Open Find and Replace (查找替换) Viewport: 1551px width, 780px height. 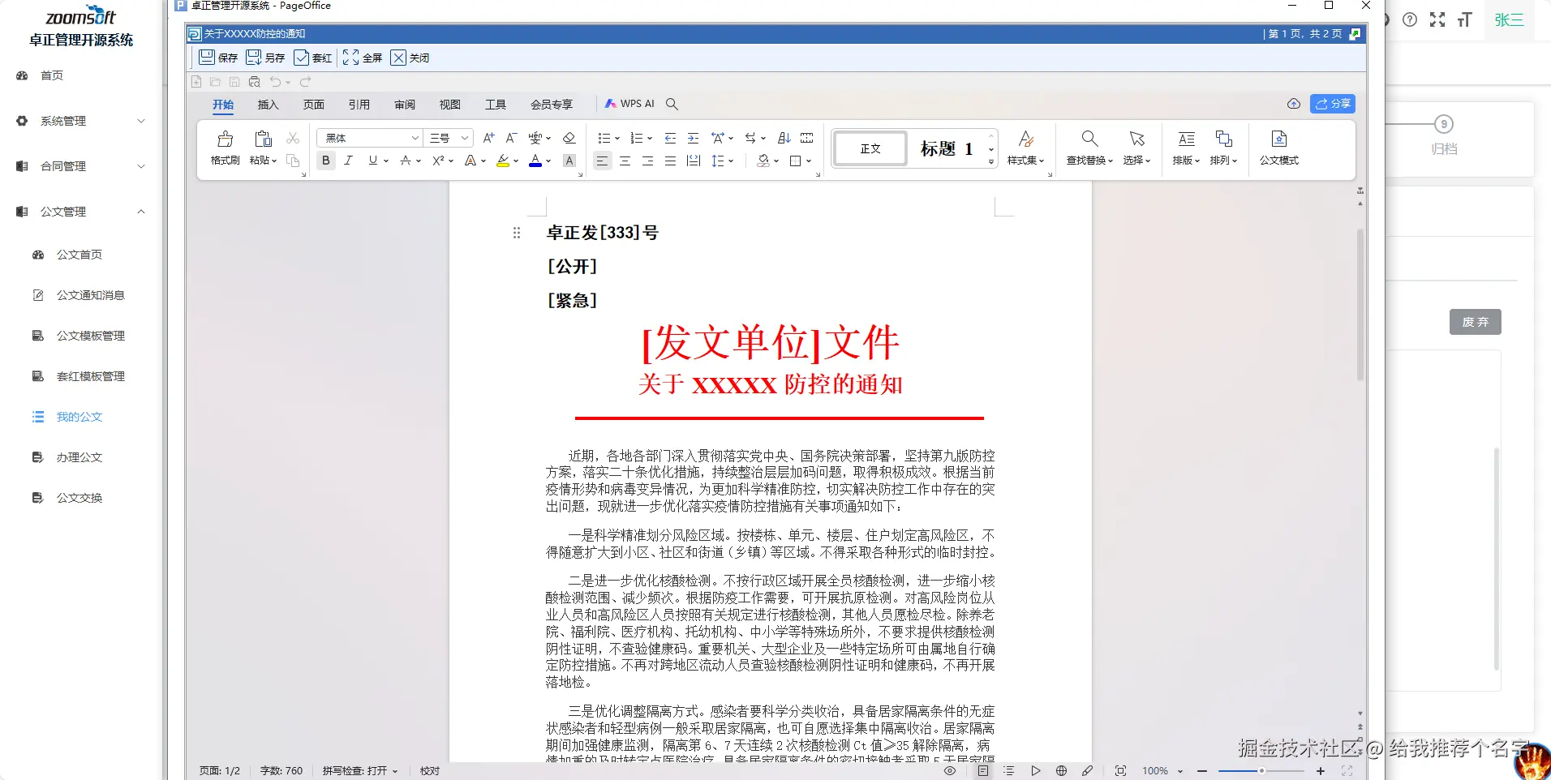point(1089,148)
